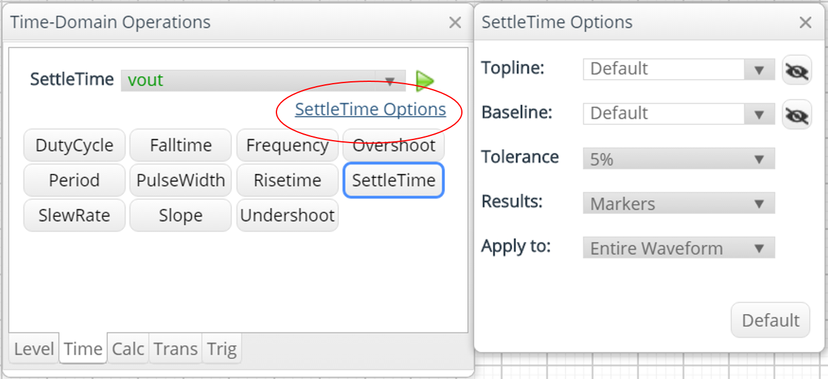The image size is (828, 379).
Task: Click the SettleTime Options link
Action: [x=370, y=109]
